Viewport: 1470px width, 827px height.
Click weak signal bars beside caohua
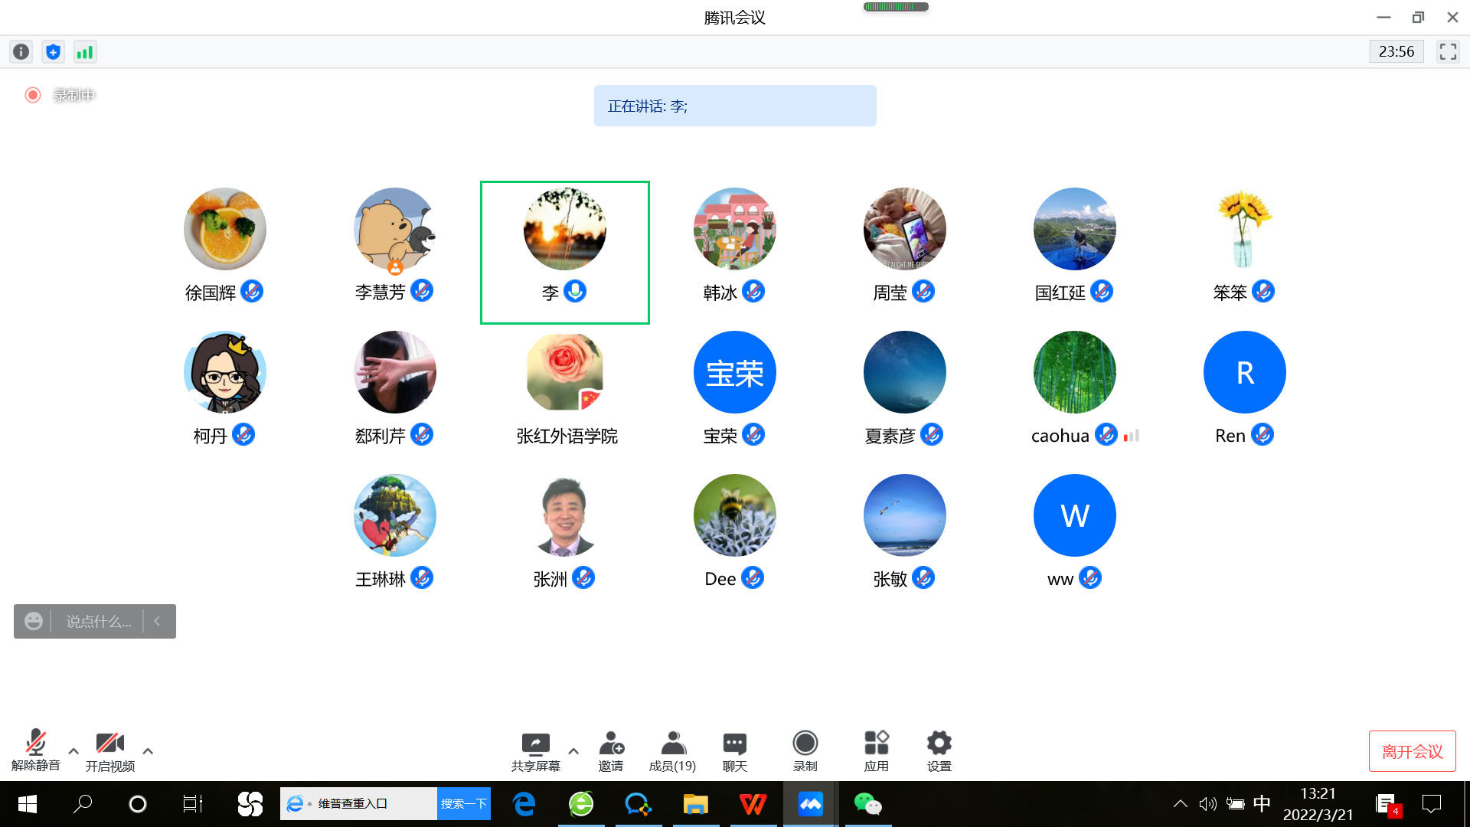[x=1132, y=436]
